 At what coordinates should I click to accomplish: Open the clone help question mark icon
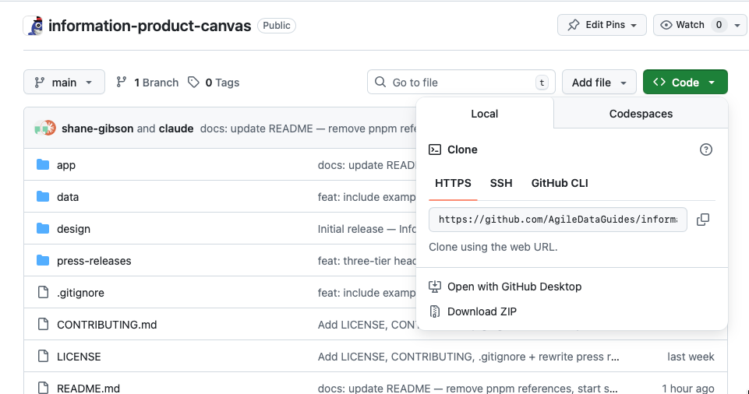[706, 150]
